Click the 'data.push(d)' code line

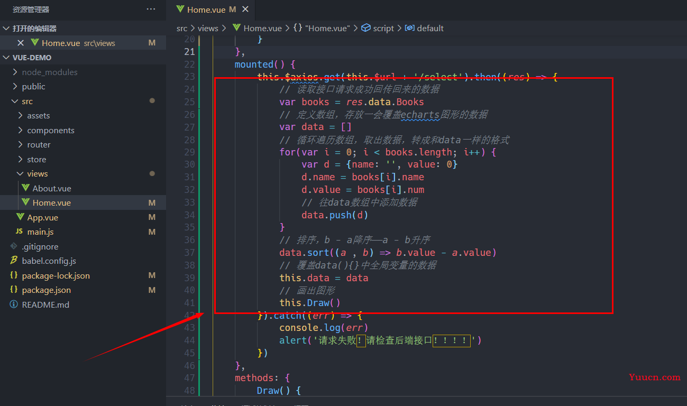coord(335,215)
